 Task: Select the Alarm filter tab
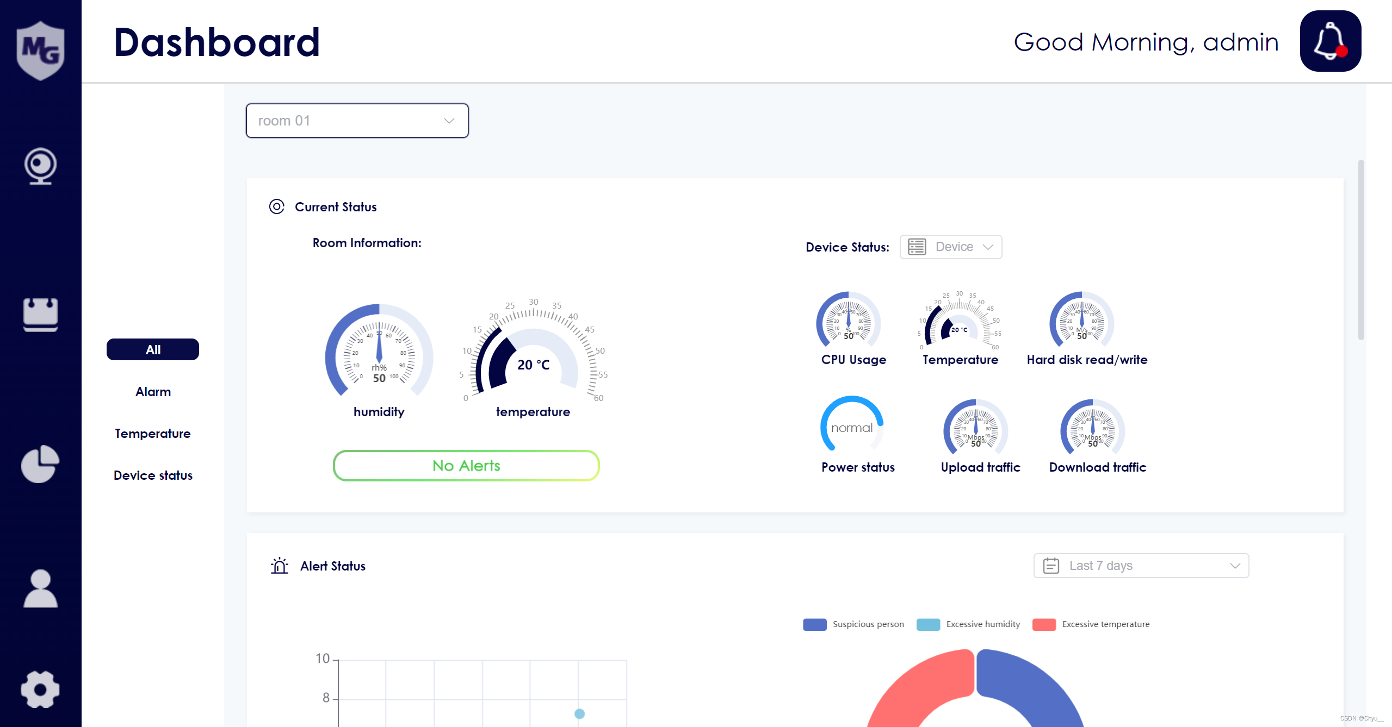click(x=153, y=392)
